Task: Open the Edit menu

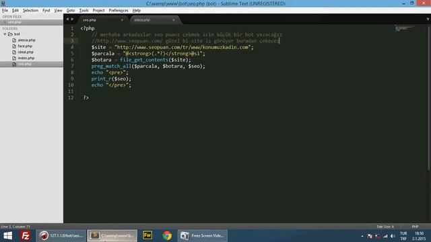Action: pos(15,11)
